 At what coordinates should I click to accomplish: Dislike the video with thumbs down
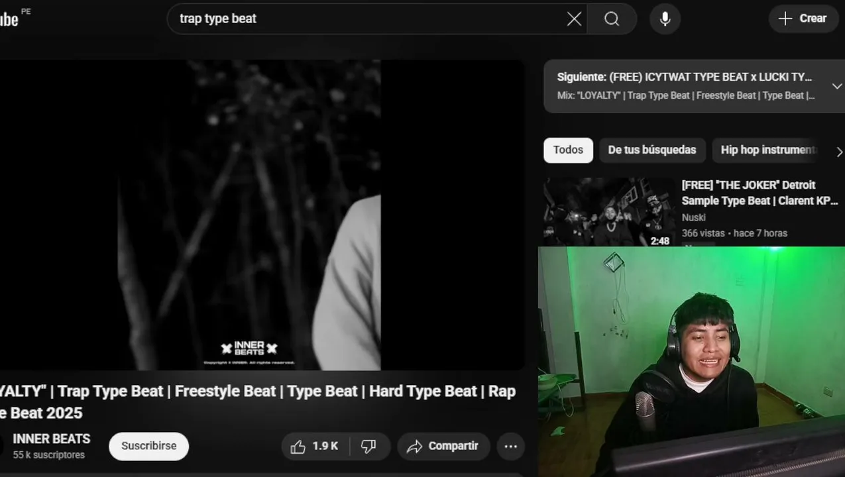(x=369, y=447)
